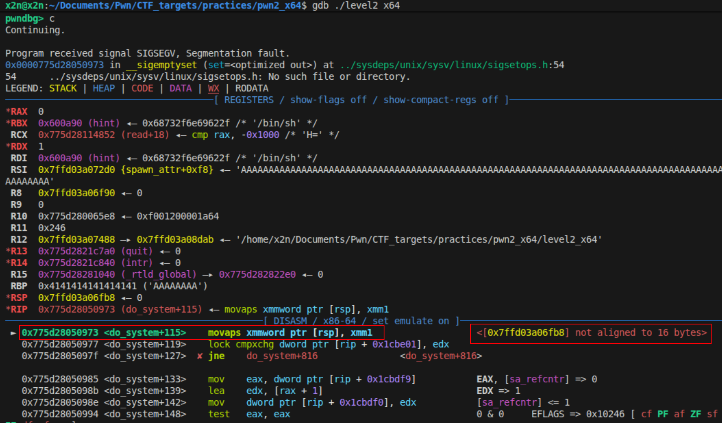The width and height of the screenshot is (722, 423).
Task: Click the do_system+816 jump target
Action: [282, 356]
